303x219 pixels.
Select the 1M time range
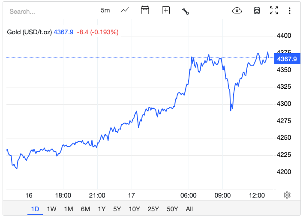[x=68, y=209]
